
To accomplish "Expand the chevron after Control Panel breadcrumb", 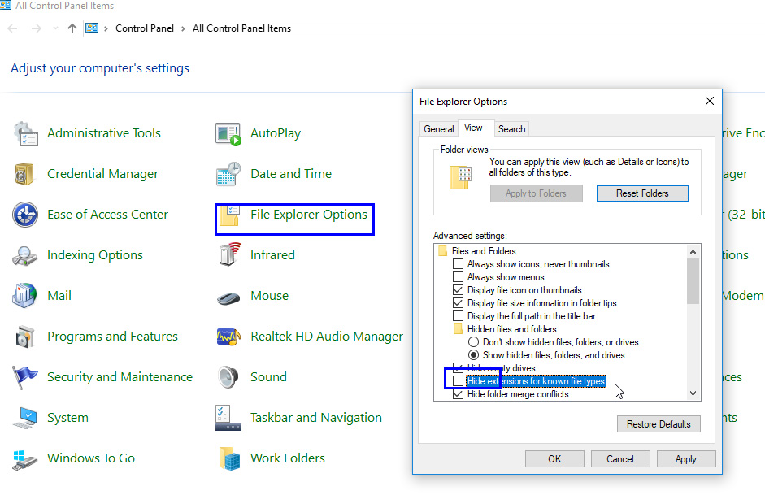I will 183,28.
